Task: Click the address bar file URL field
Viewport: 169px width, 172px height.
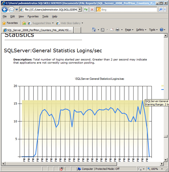Action: click(49, 10)
